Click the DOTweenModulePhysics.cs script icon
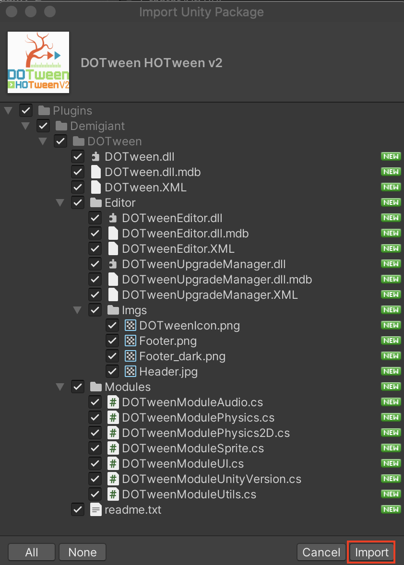This screenshot has width=404, height=565. (113, 418)
